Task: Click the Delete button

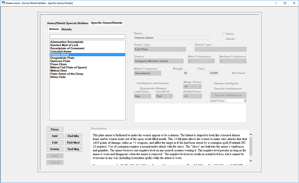Action: click(x=55, y=149)
